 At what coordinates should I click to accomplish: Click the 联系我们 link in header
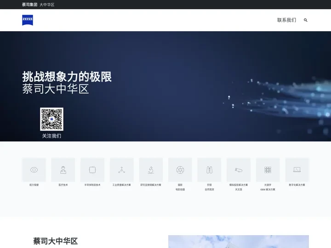[286, 20]
